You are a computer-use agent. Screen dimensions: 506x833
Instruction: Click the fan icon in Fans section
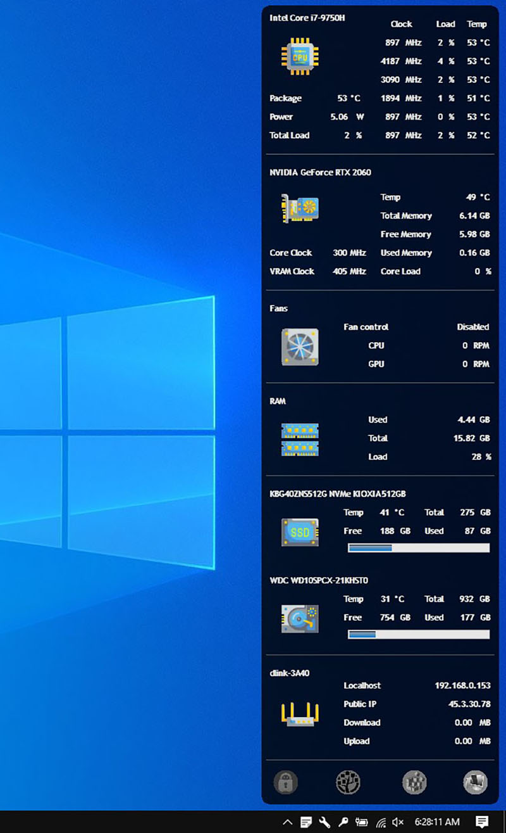coord(300,347)
